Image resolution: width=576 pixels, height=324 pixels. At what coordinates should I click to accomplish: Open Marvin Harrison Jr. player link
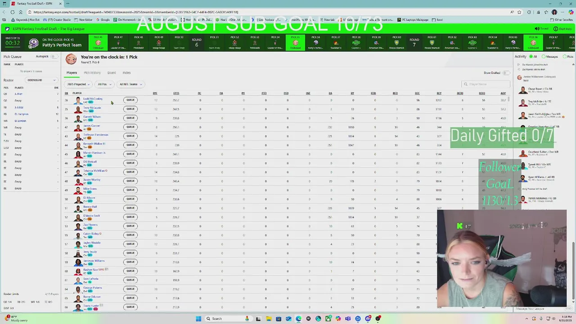point(94,153)
